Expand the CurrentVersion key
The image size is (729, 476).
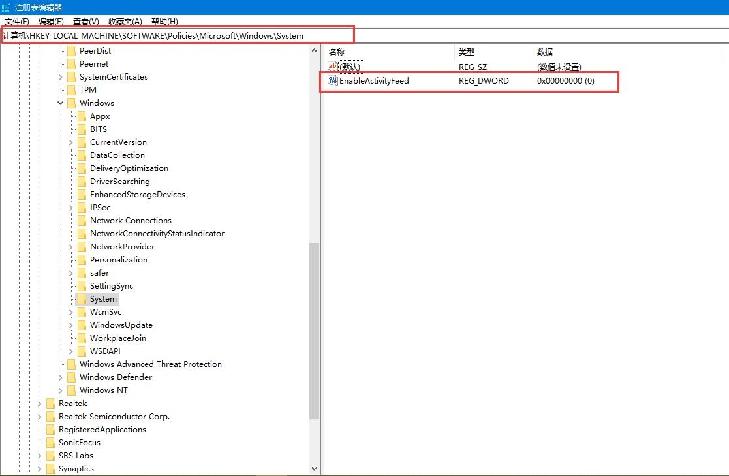[70, 142]
